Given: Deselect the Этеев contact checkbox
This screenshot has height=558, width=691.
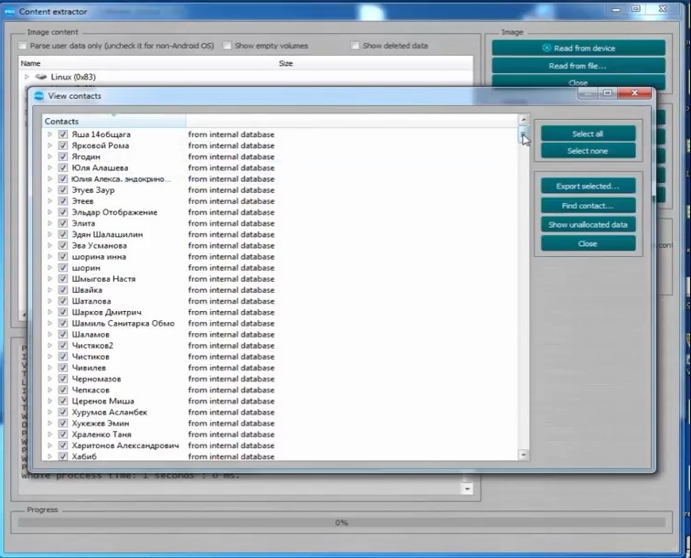Looking at the screenshot, I should [x=63, y=201].
